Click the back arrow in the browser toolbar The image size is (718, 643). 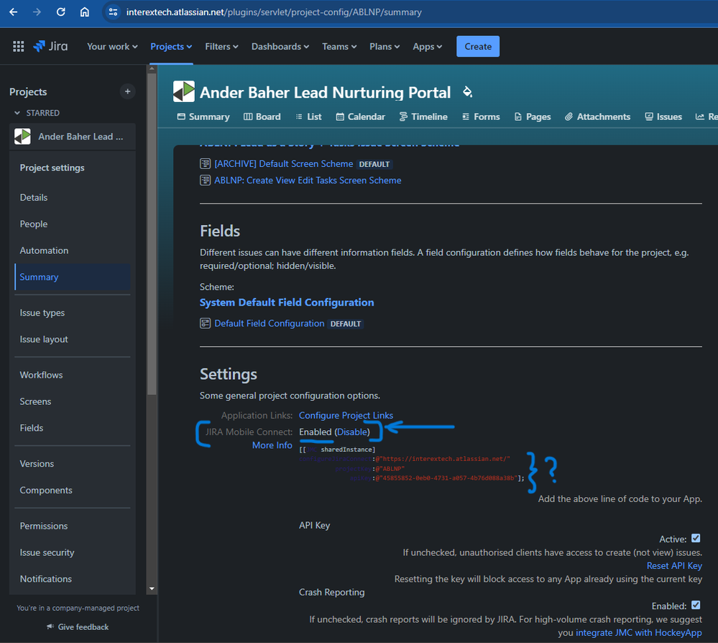pos(14,12)
